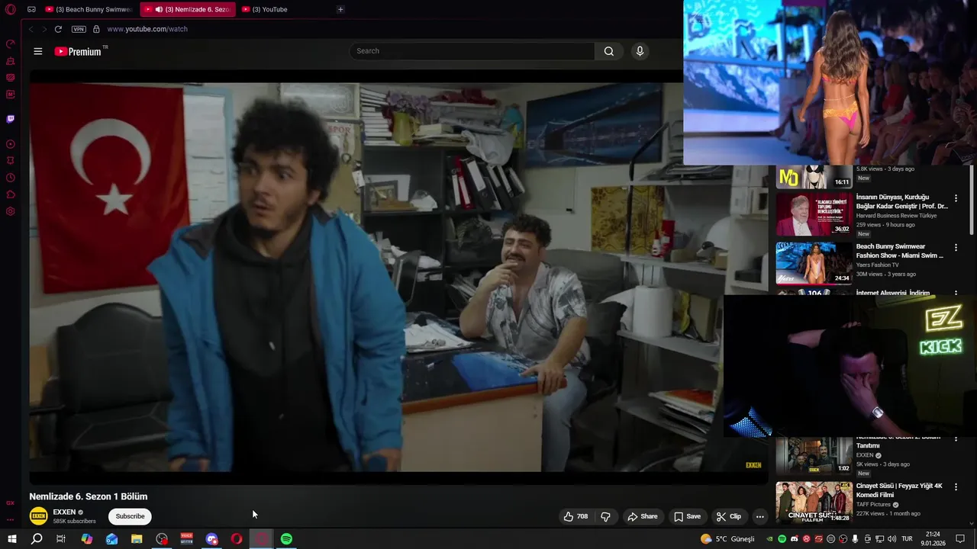
Task: Open GX Control speedometer sidebar icon
Action: [x=11, y=44]
